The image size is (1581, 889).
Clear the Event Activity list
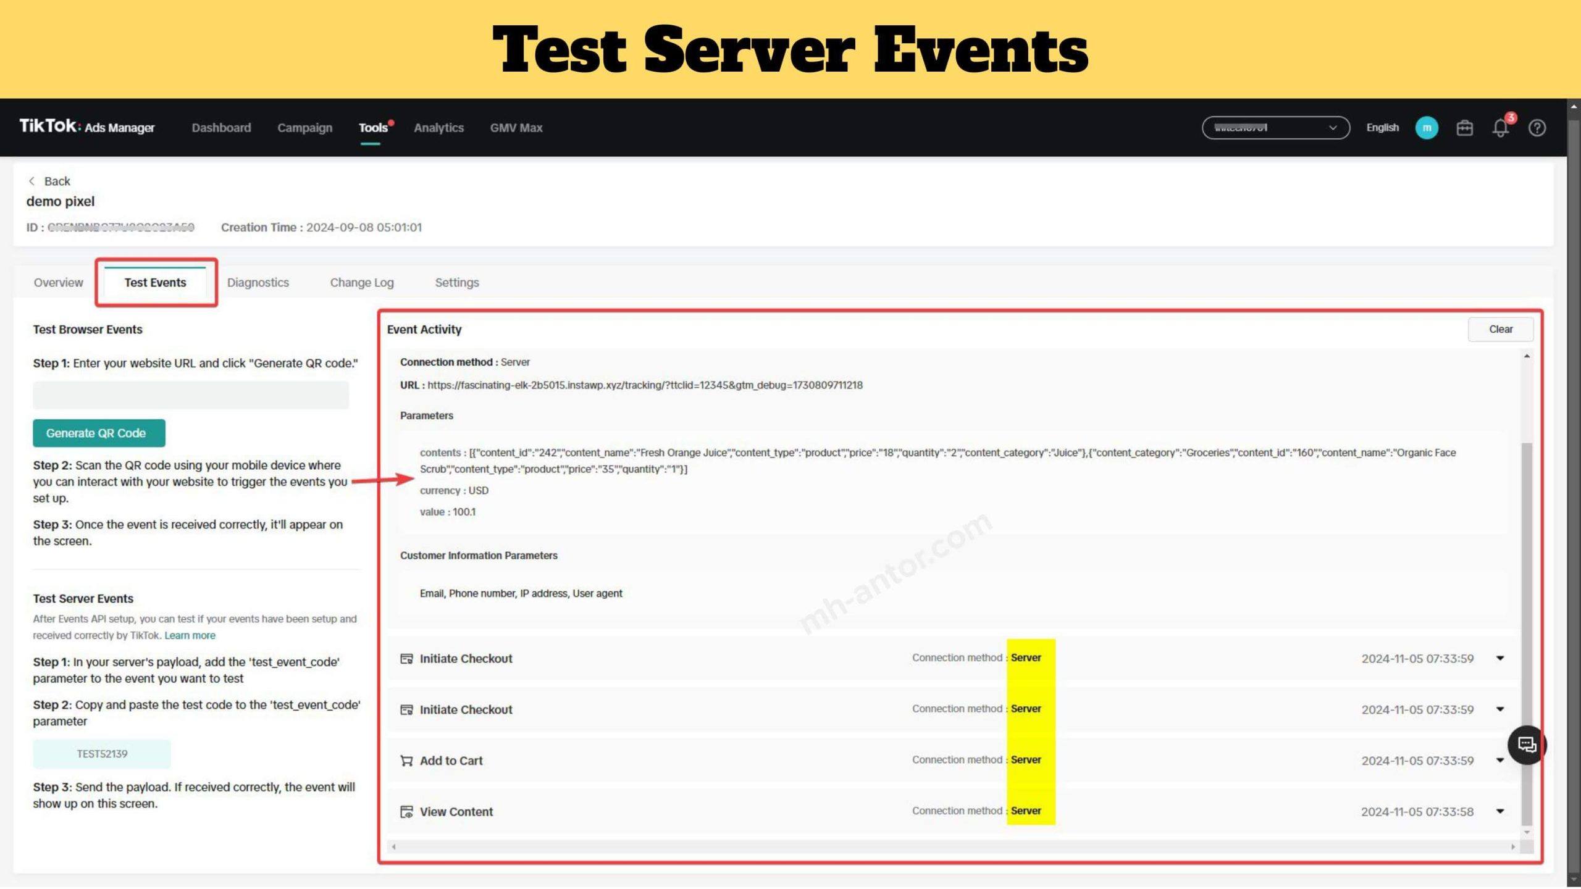[1500, 329]
